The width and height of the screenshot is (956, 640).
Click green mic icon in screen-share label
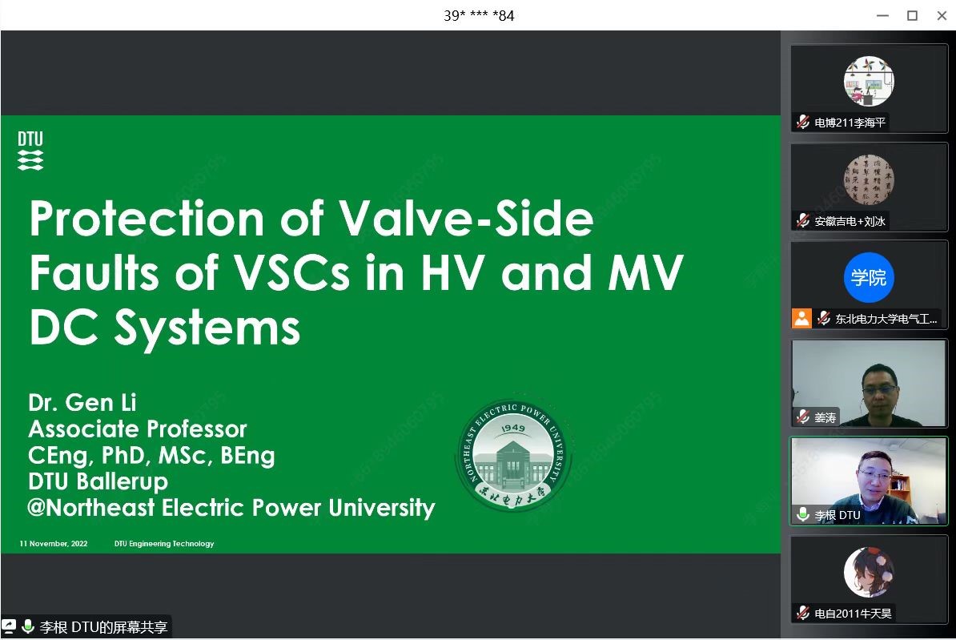tap(28, 626)
